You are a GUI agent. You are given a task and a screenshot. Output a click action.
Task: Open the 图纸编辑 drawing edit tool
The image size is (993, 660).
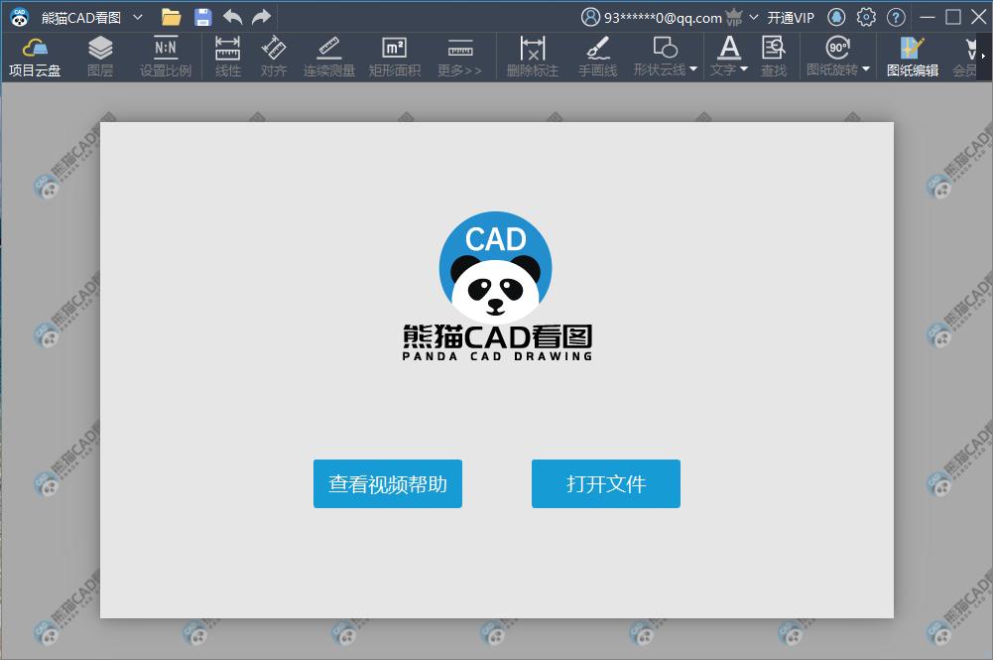click(913, 57)
